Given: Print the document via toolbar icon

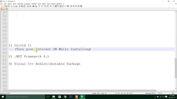Looking at the screenshot, I should 16,6.
